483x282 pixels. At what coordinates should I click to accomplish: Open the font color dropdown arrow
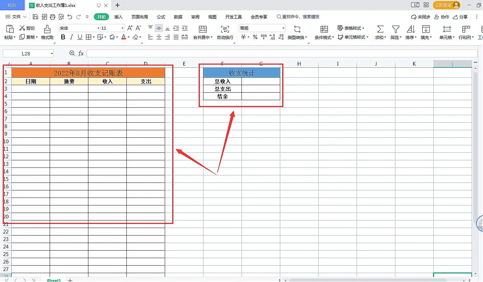tap(128, 37)
